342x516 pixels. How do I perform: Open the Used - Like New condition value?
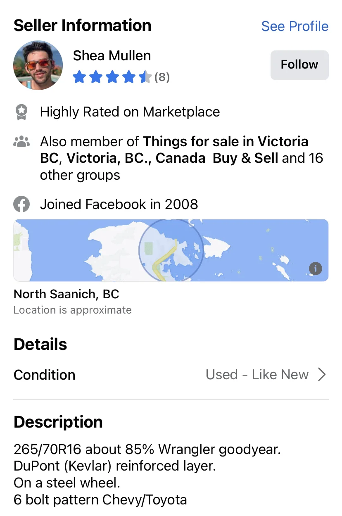(257, 375)
